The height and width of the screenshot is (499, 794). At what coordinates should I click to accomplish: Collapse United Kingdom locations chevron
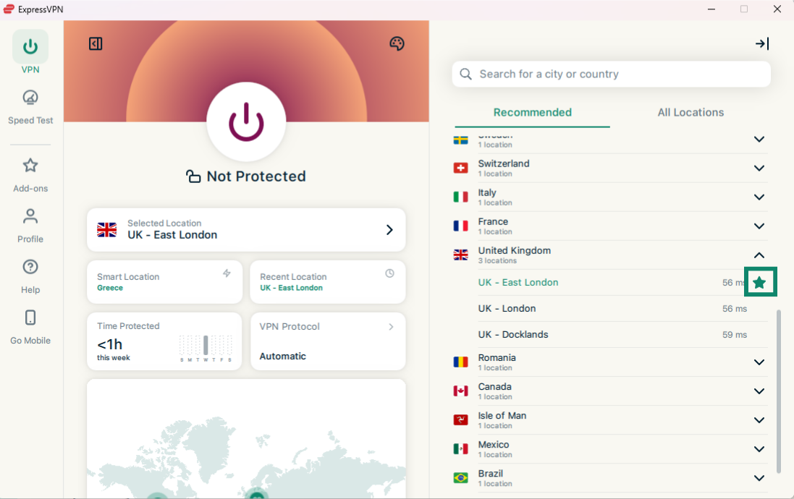pyautogui.click(x=759, y=255)
